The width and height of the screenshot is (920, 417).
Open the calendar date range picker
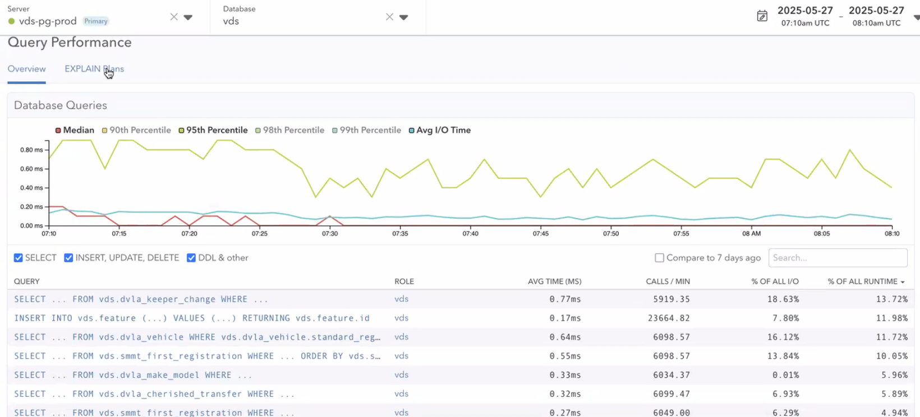[762, 16]
